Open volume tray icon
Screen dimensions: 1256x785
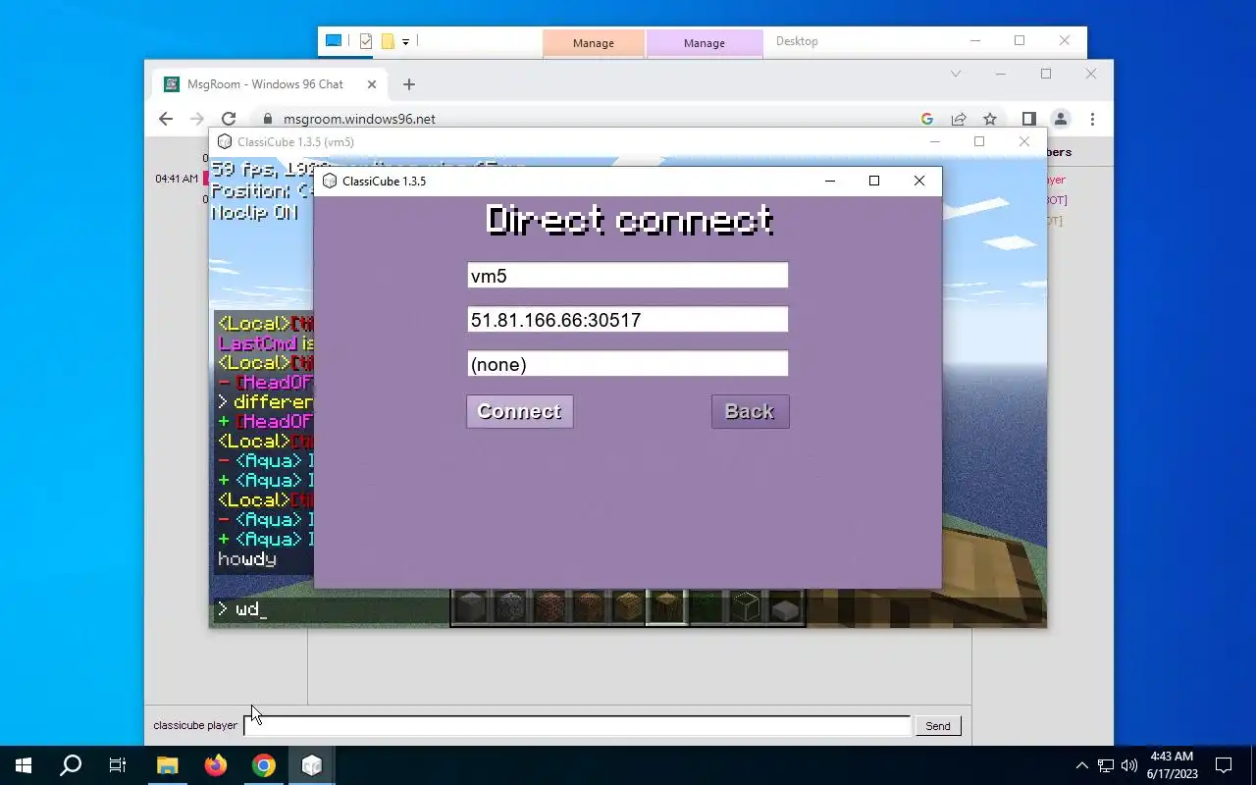(1129, 765)
